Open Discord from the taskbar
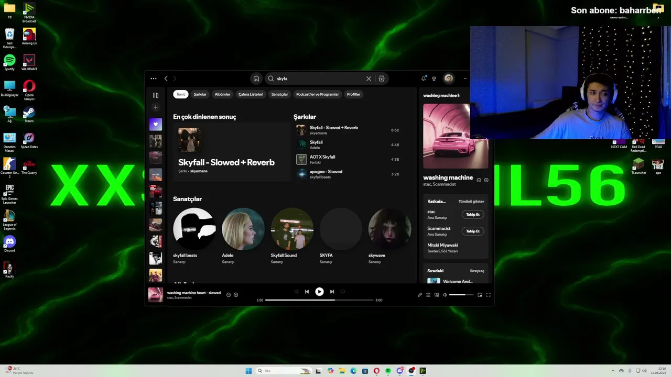Screen dimensions: 671x377 click(x=399, y=371)
